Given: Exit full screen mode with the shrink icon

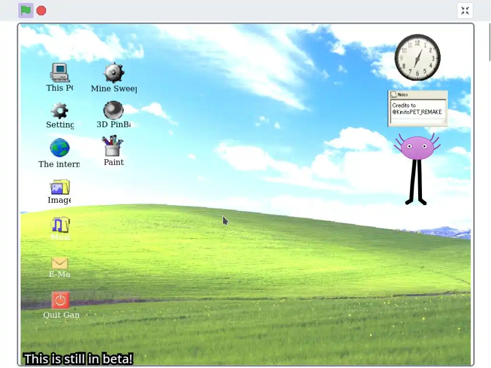Looking at the screenshot, I should (x=465, y=11).
